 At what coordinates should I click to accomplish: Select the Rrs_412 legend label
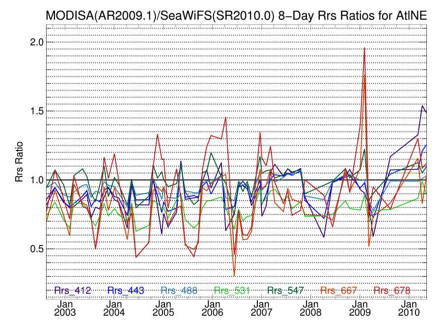coord(73,290)
